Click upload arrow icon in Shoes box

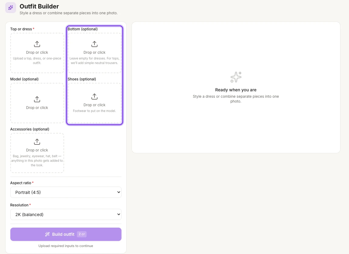(x=94, y=97)
